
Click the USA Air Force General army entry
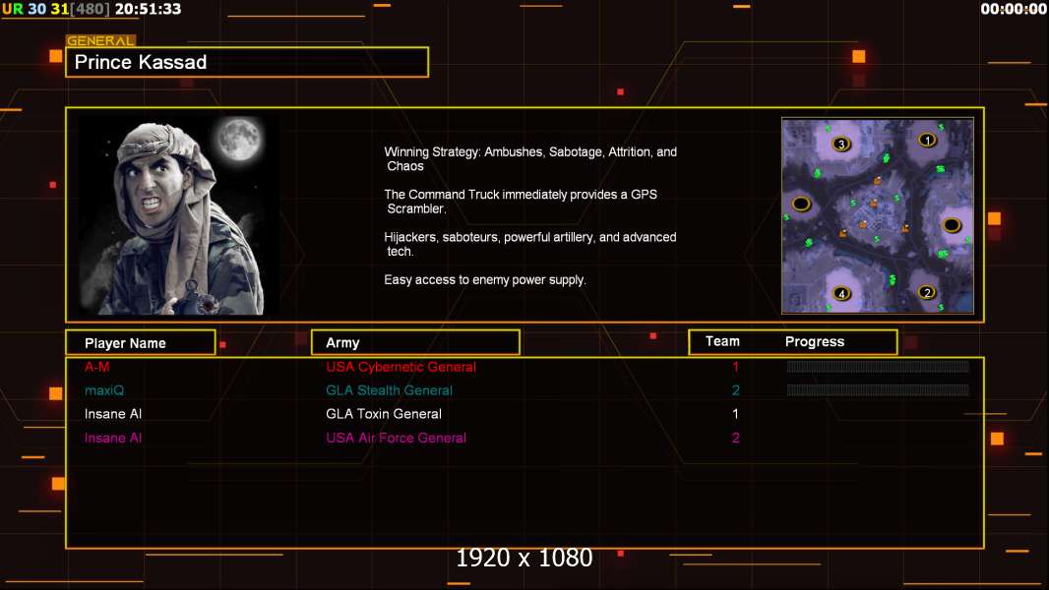(396, 439)
